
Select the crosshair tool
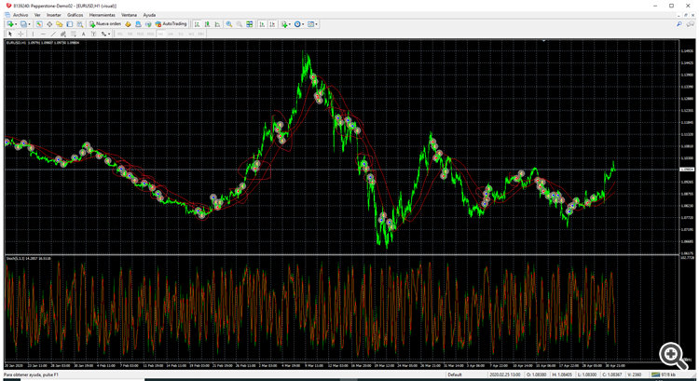tap(21, 34)
